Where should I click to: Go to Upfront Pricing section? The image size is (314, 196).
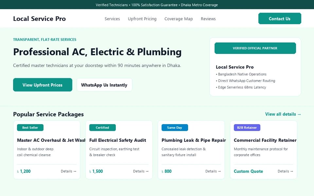click(142, 19)
